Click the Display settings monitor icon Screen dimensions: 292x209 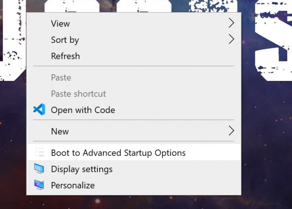(39, 169)
